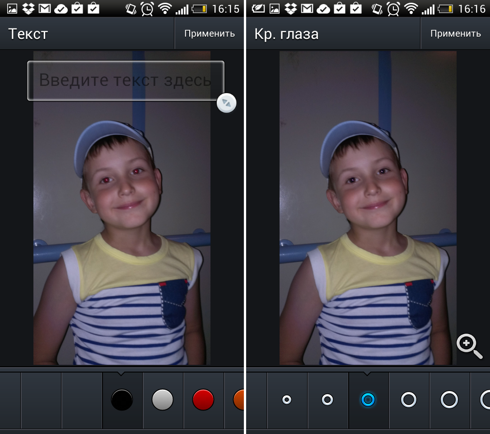Select the smallest red-eye brush size
This screenshot has width=490, height=434.
(287, 400)
